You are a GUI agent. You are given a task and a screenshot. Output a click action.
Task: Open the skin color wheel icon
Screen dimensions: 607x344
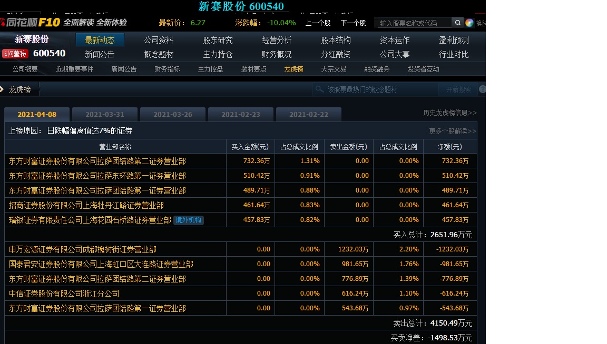point(469,23)
